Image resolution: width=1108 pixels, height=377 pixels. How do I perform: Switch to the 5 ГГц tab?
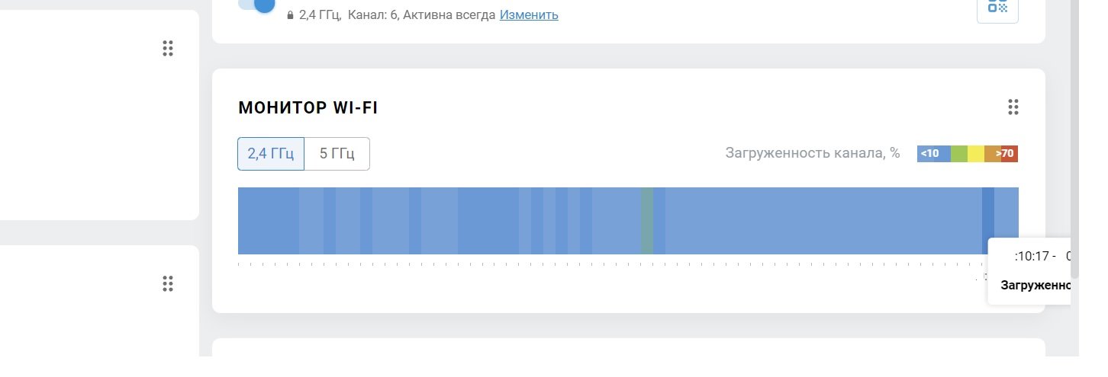pyautogui.click(x=337, y=154)
